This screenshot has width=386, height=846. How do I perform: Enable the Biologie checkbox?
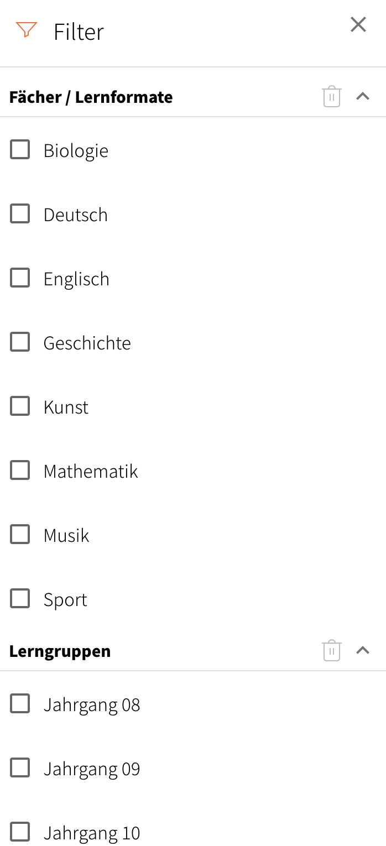coord(20,149)
